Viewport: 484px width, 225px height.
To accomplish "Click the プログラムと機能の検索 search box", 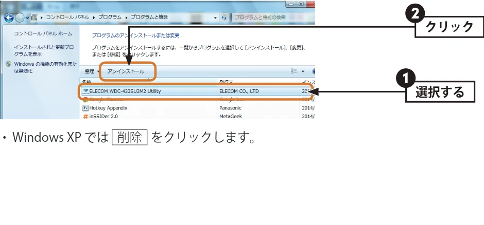I will tap(273, 17).
